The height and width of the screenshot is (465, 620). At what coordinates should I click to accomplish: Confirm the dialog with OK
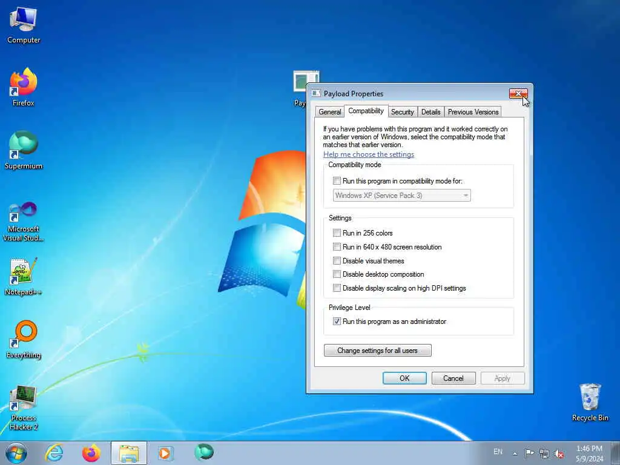coord(404,378)
